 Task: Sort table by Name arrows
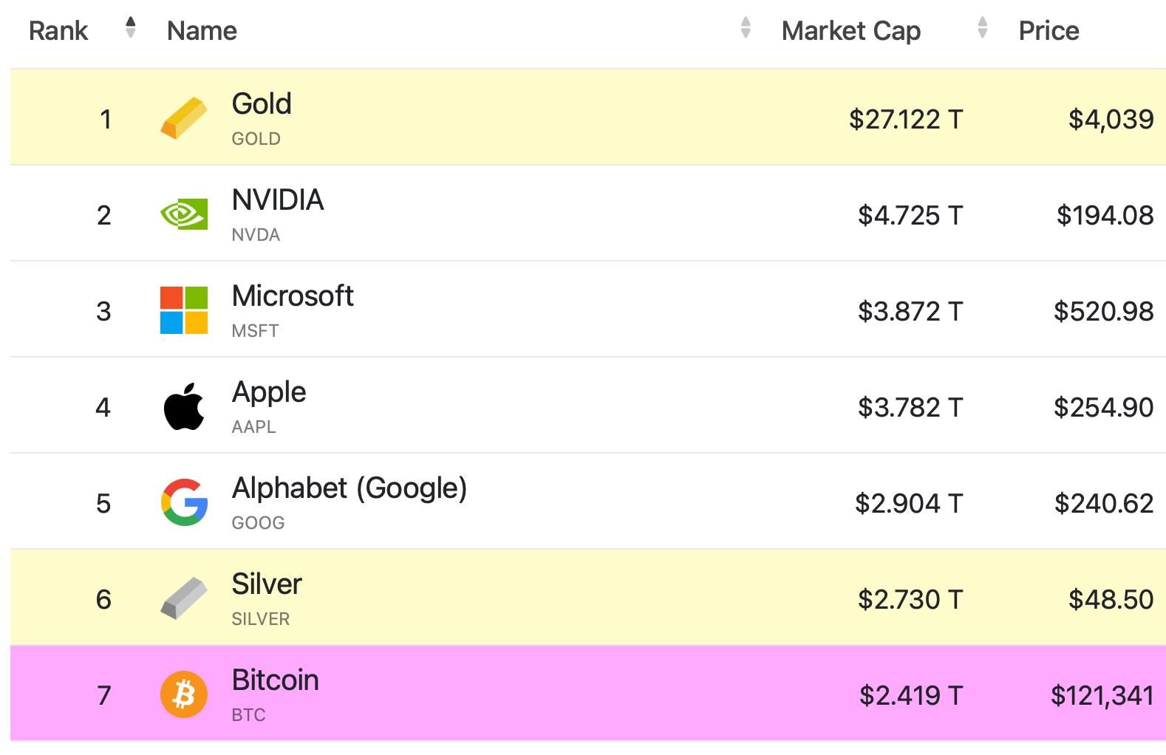[746, 28]
